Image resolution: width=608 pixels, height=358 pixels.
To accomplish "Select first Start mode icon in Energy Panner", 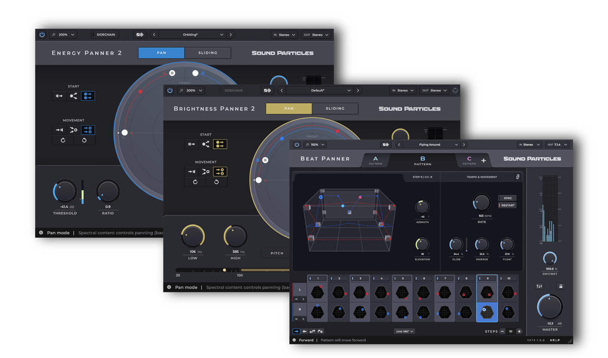I will click(59, 96).
